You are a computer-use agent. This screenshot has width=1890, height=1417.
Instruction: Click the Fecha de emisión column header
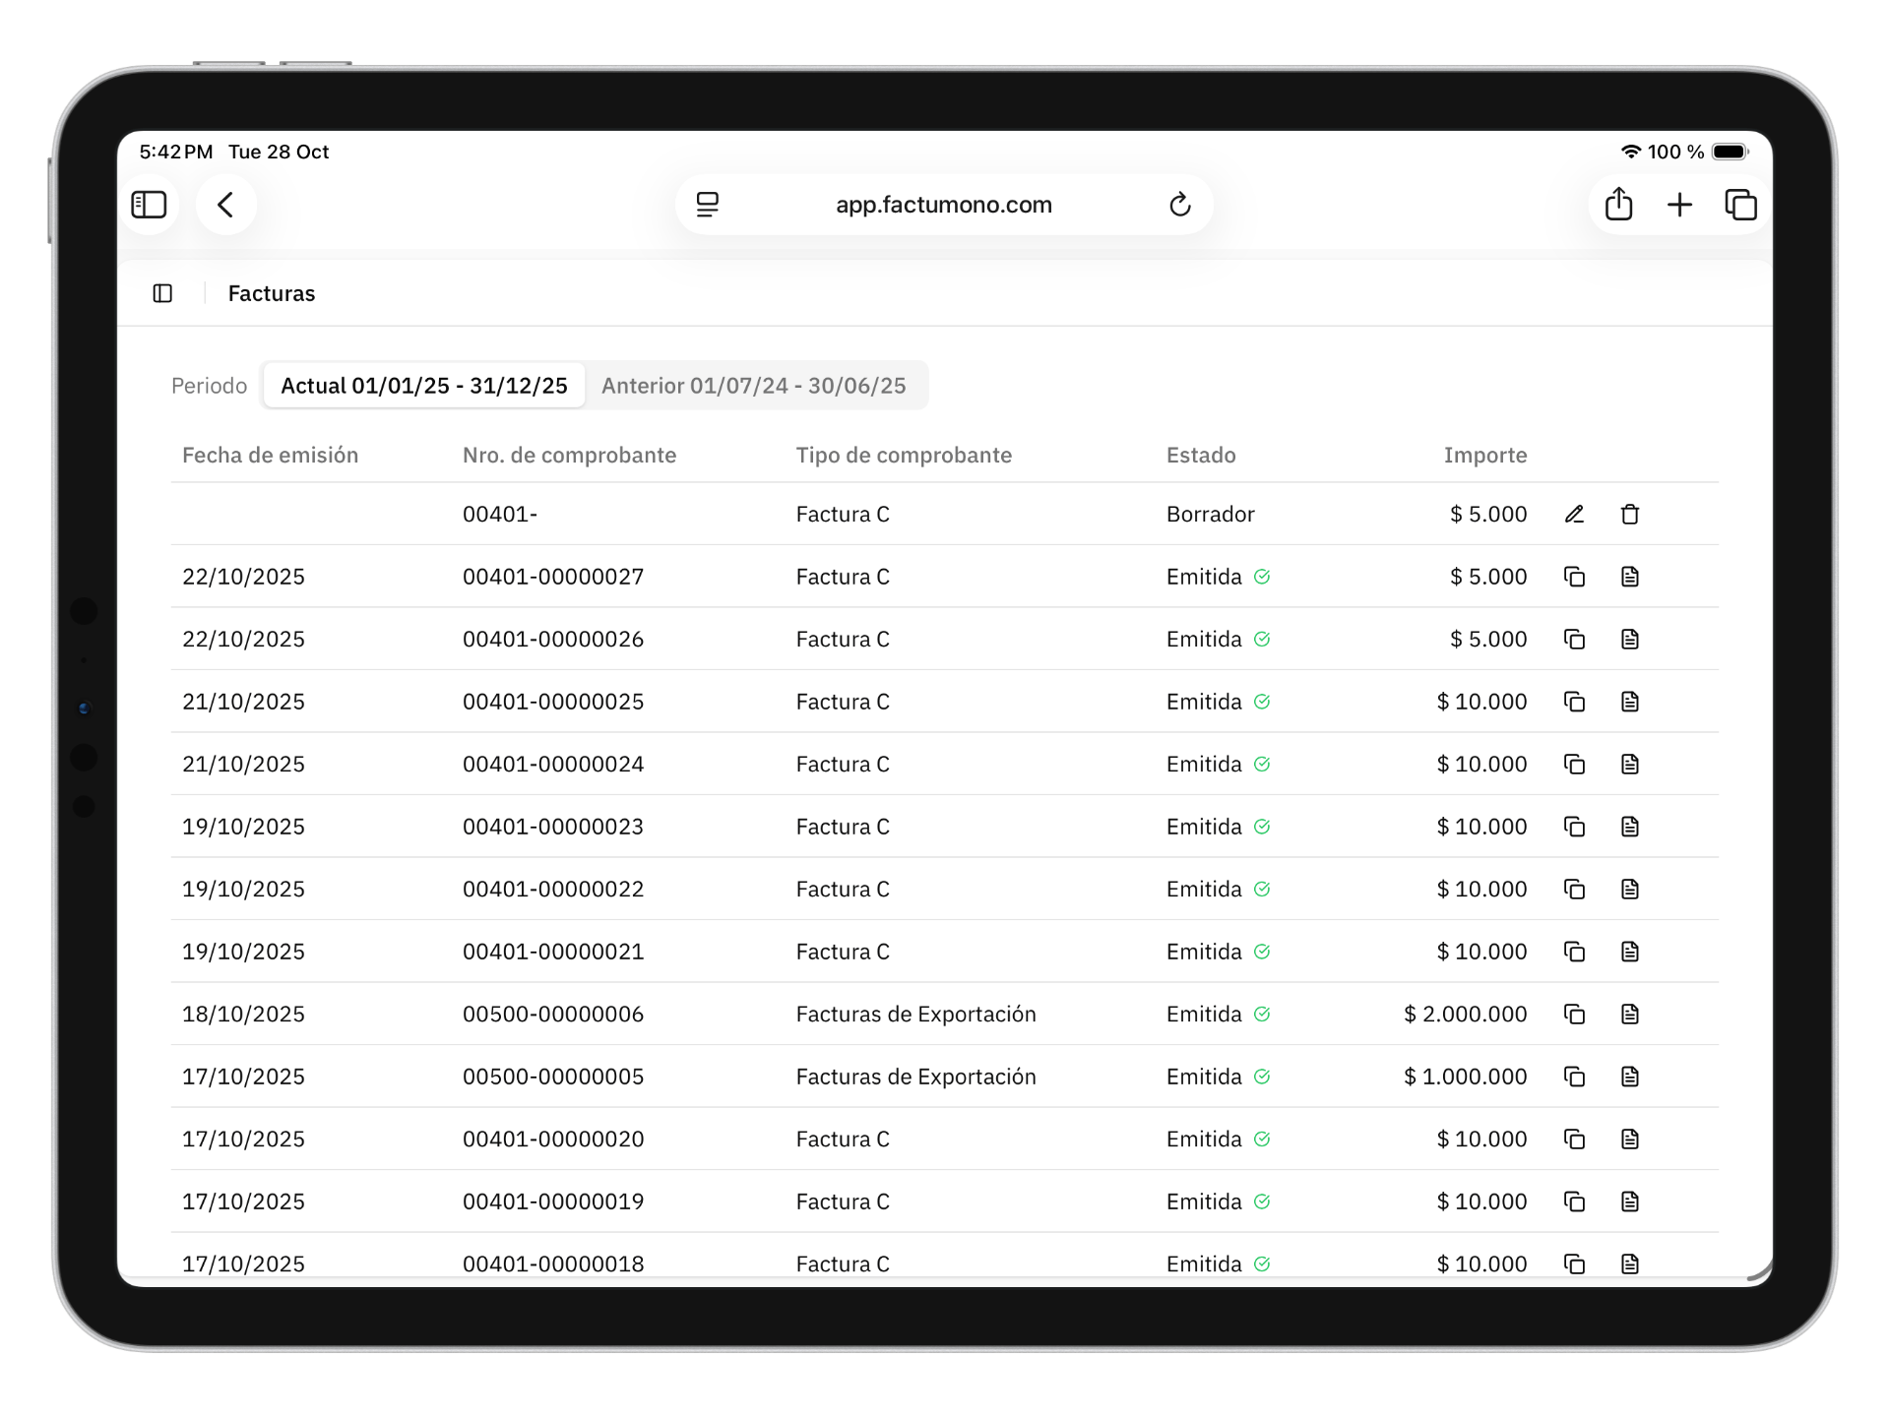[x=270, y=455]
